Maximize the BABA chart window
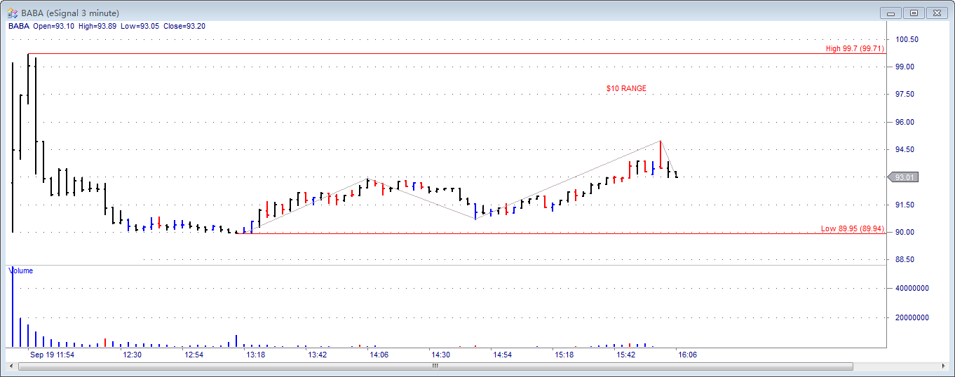 [x=914, y=13]
